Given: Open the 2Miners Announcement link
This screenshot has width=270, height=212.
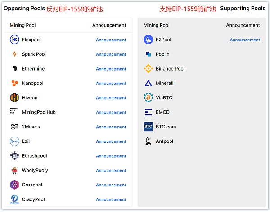Looking at the screenshot, I should click(x=111, y=127).
